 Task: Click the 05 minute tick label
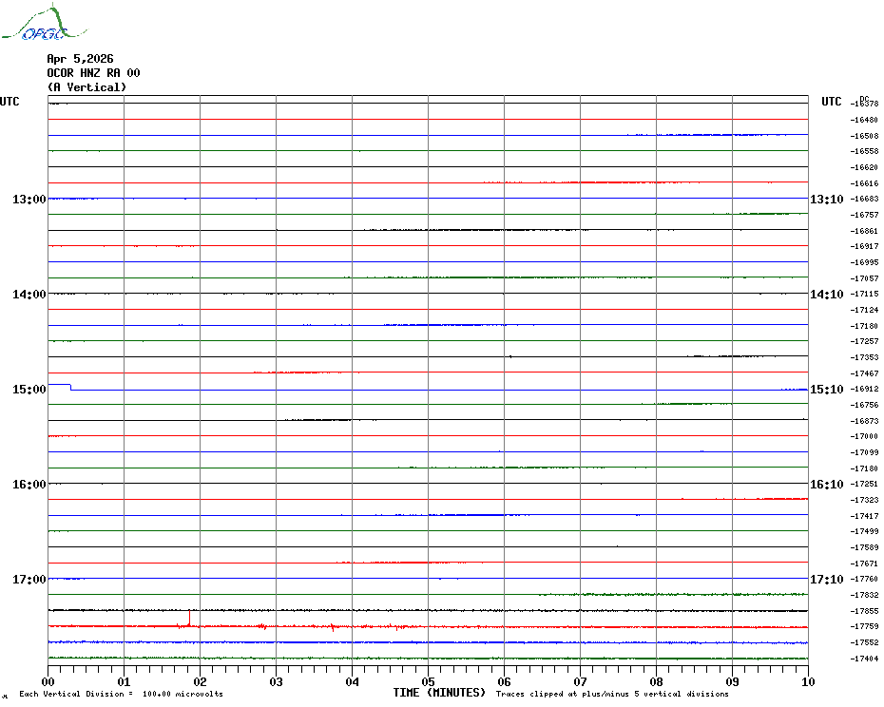(428, 681)
